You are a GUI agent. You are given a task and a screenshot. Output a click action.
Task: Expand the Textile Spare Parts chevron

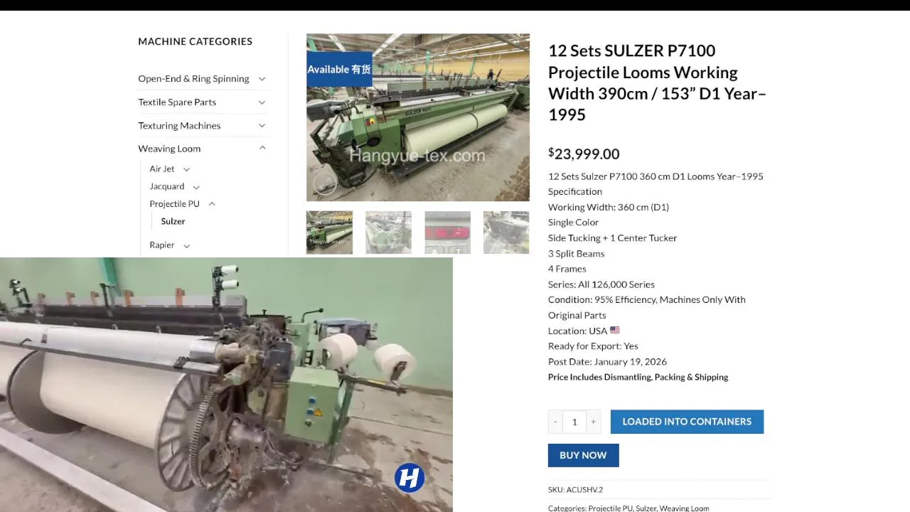pos(262,102)
